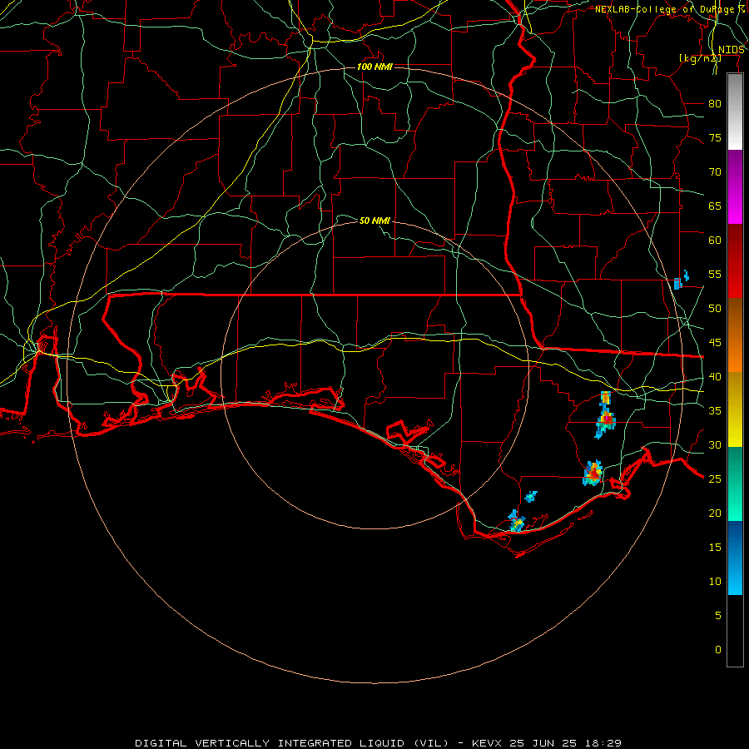Click the 10 value on color scale
Screen dimensions: 749x749
(715, 582)
